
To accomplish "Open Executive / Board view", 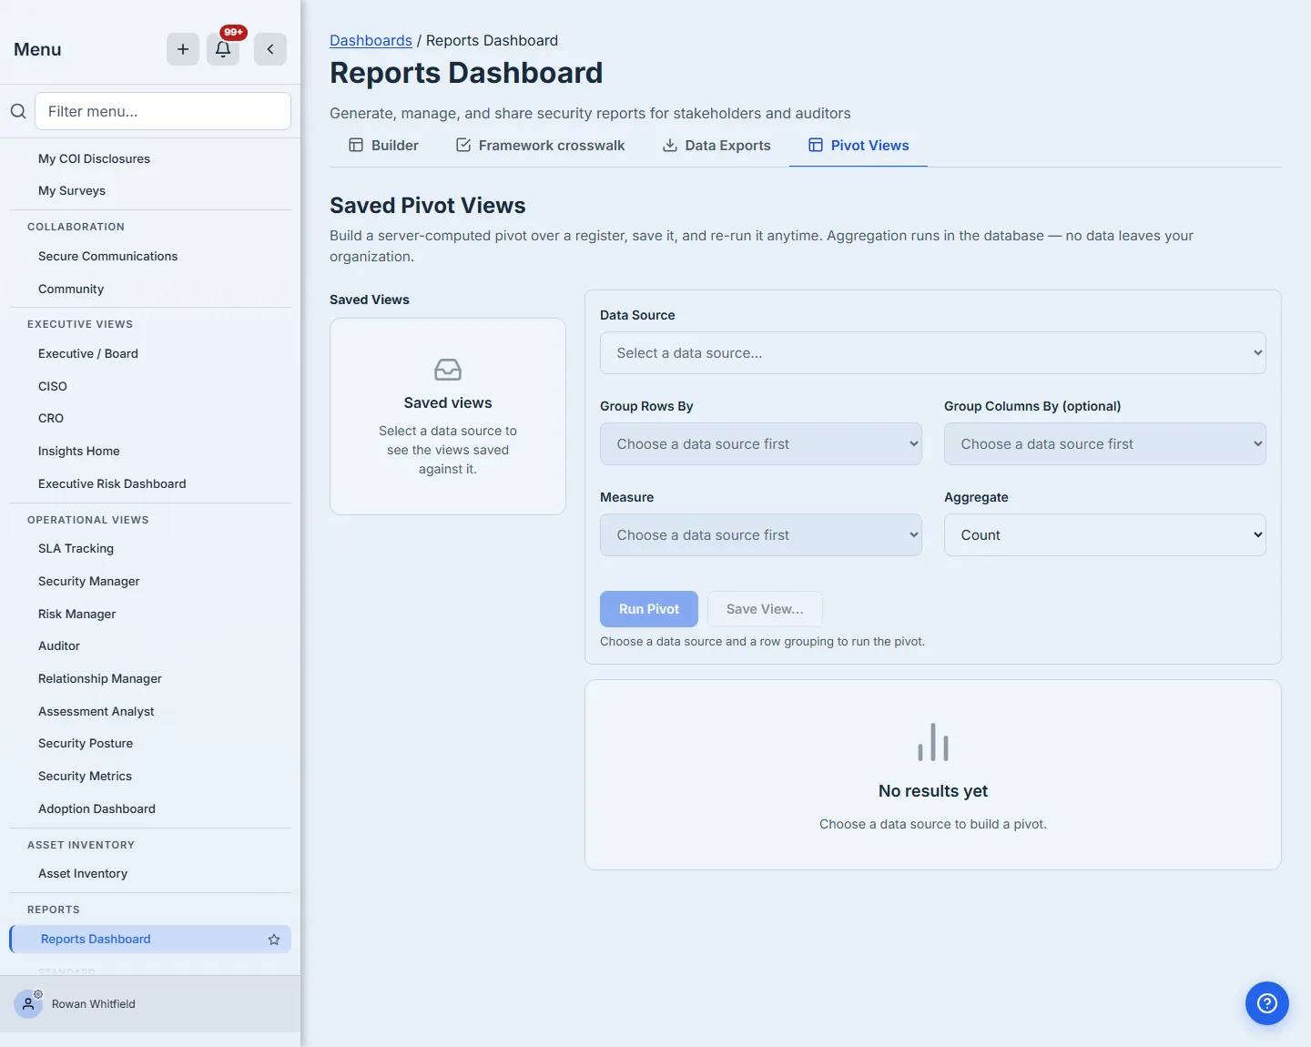I will coord(88,353).
